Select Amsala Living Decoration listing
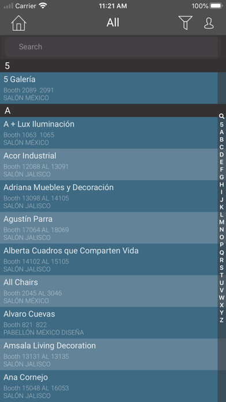Viewport: 226px width, 402px height. click(109, 354)
